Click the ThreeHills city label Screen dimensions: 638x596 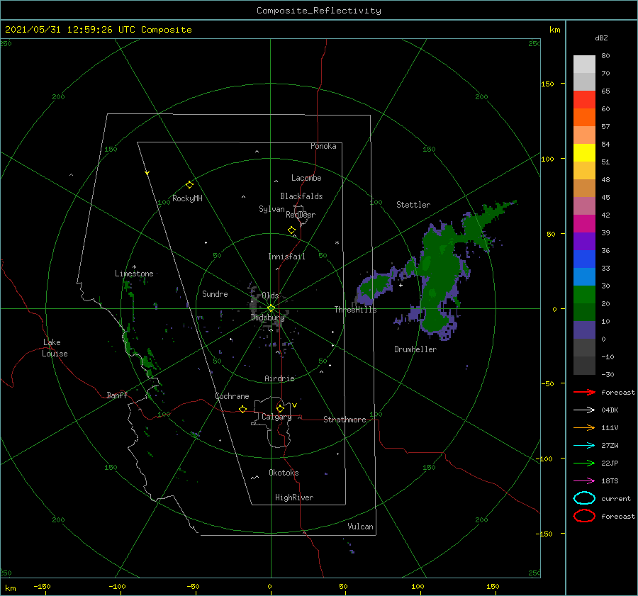tap(355, 310)
